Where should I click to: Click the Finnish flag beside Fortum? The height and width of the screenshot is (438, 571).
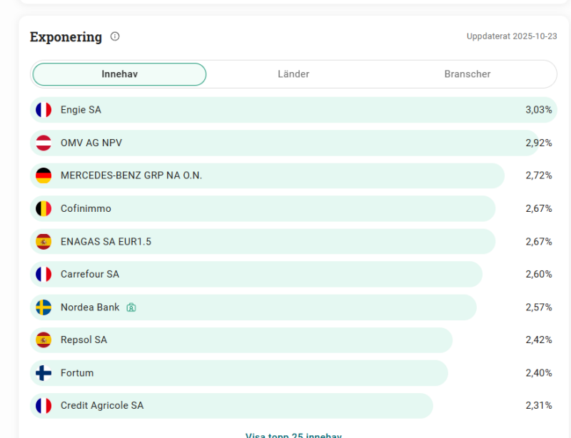[44, 373]
